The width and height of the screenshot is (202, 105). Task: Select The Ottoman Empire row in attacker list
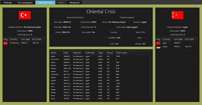pyautogui.click(x=24, y=43)
